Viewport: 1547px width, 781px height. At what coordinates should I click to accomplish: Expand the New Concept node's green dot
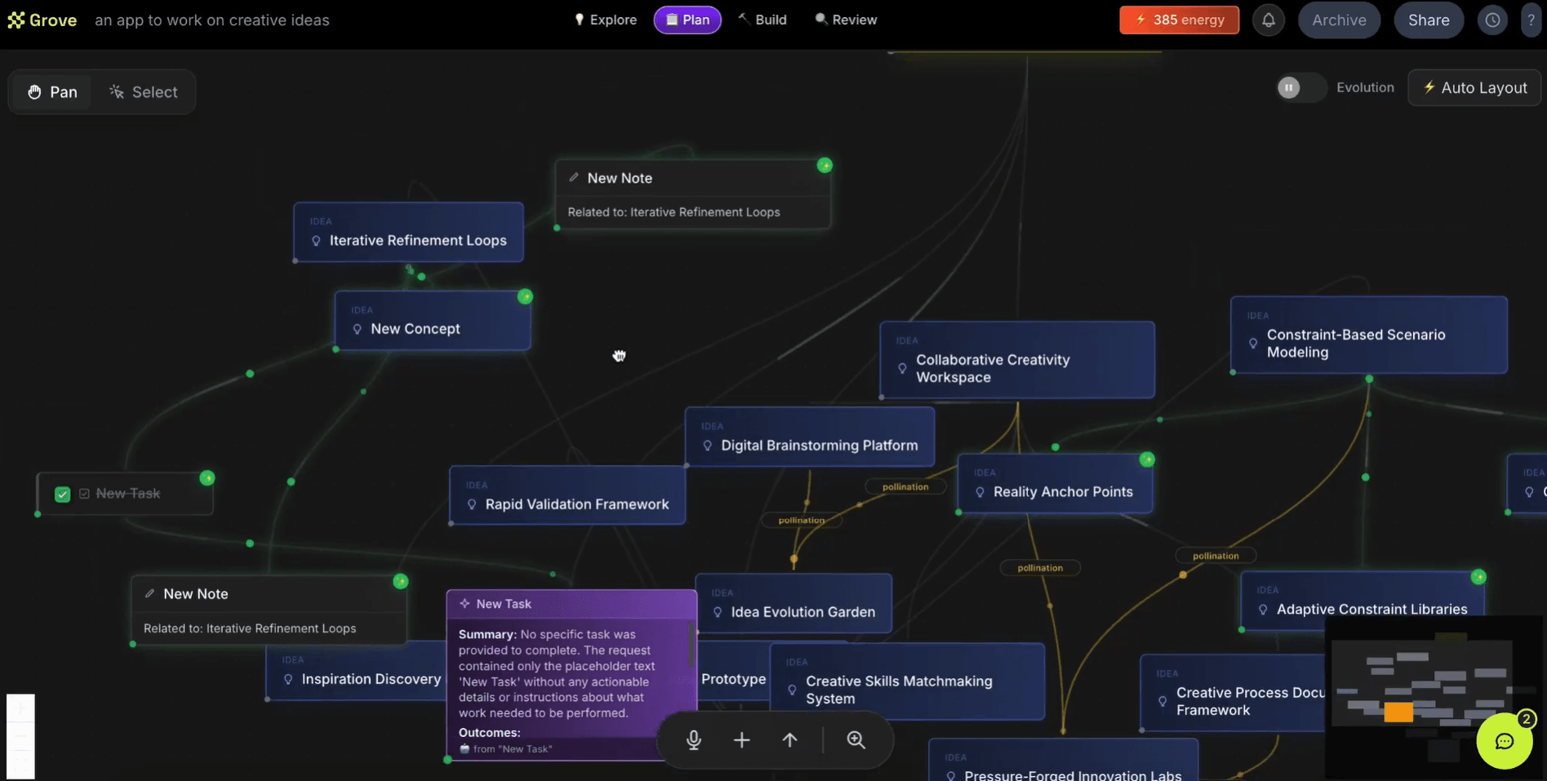tap(525, 296)
